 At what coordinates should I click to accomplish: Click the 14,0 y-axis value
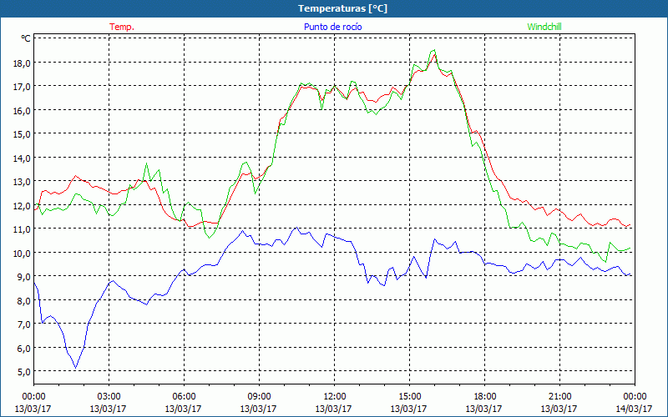pos(22,158)
